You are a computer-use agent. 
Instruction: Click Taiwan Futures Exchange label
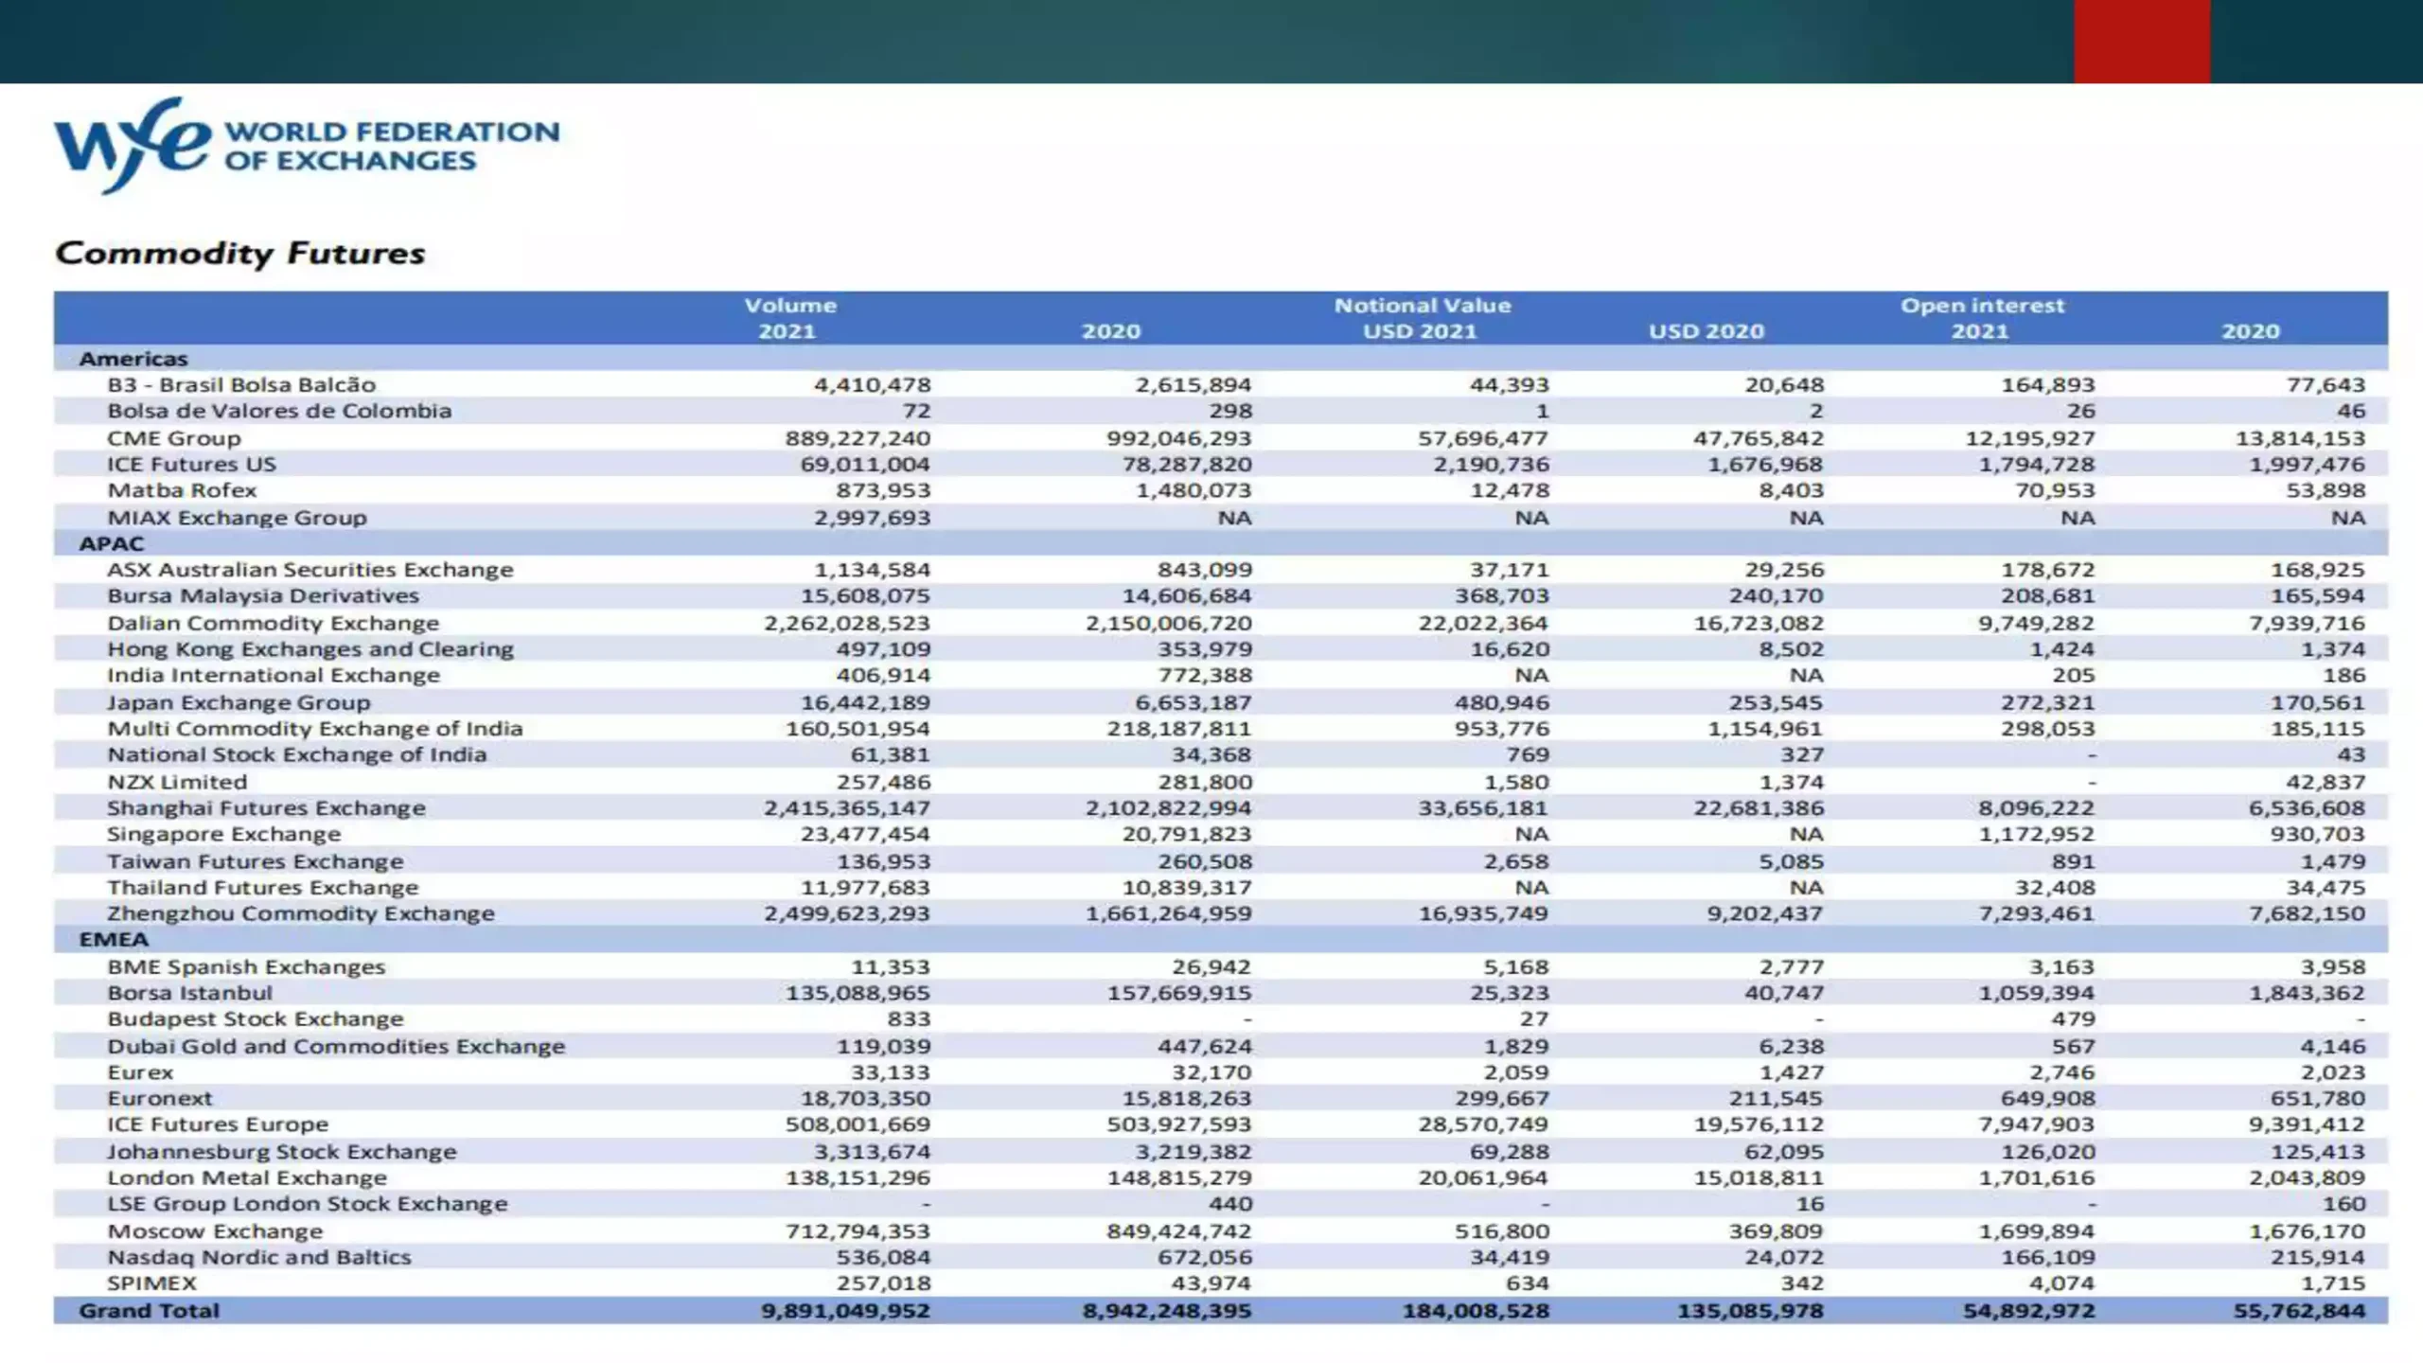coord(255,861)
